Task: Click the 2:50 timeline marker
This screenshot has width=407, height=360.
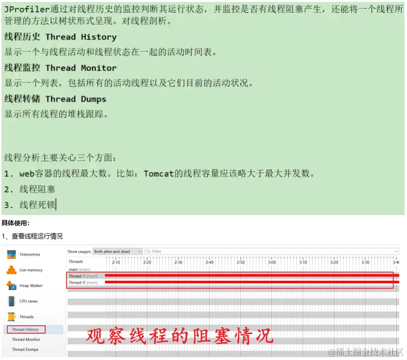Action: click(x=240, y=263)
